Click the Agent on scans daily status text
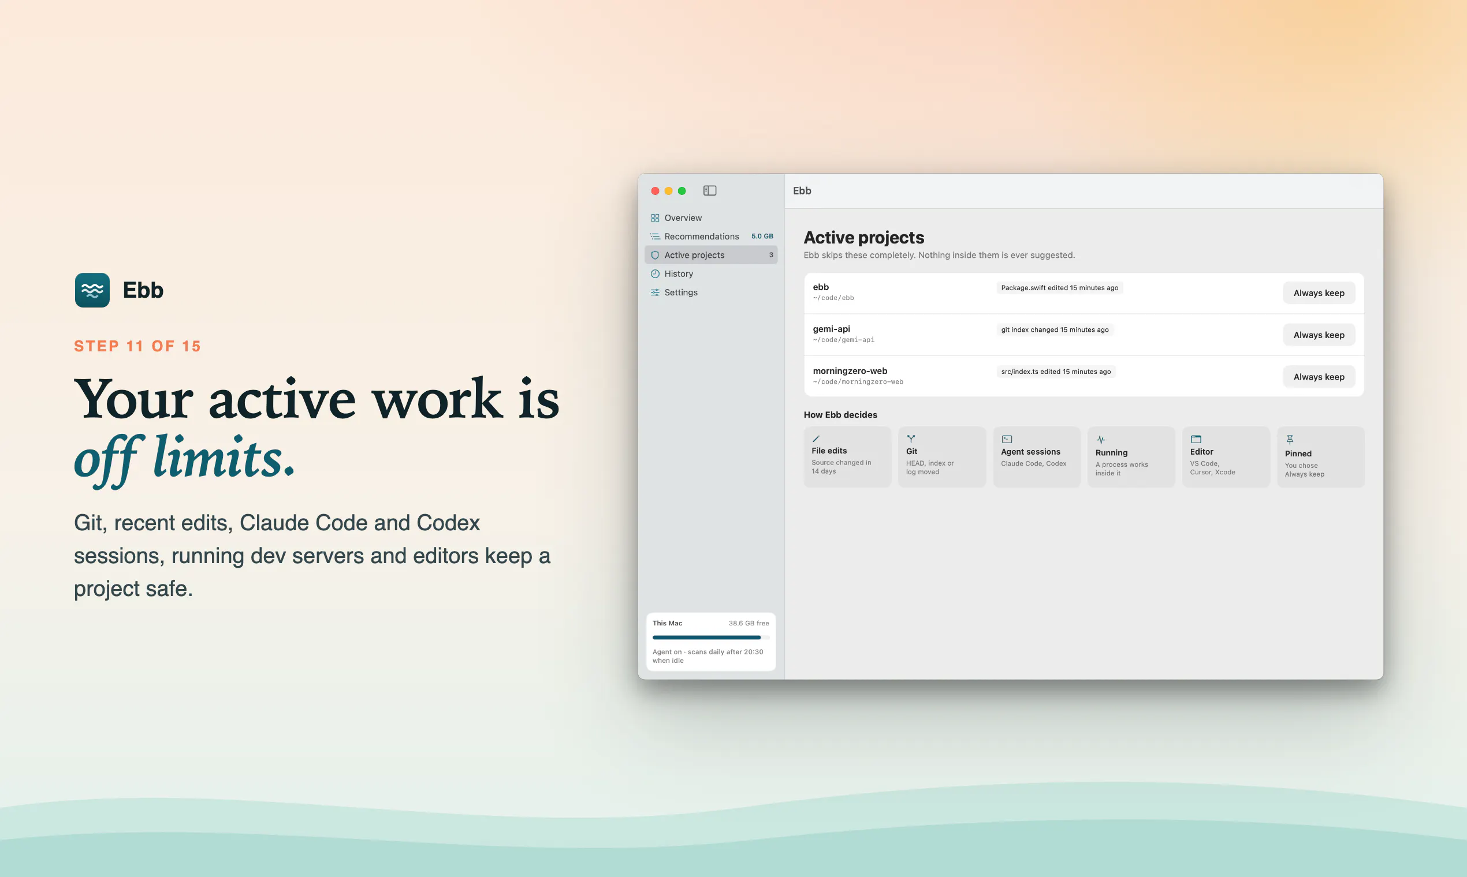1467x877 pixels. point(708,657)
